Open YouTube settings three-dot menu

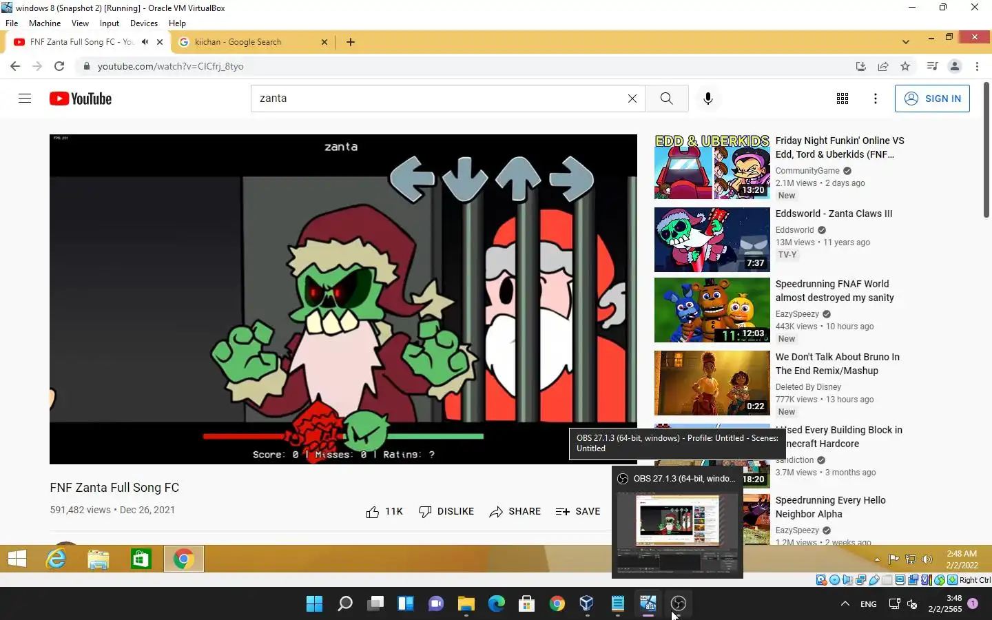pyautogui.click(x=875, y=99)
